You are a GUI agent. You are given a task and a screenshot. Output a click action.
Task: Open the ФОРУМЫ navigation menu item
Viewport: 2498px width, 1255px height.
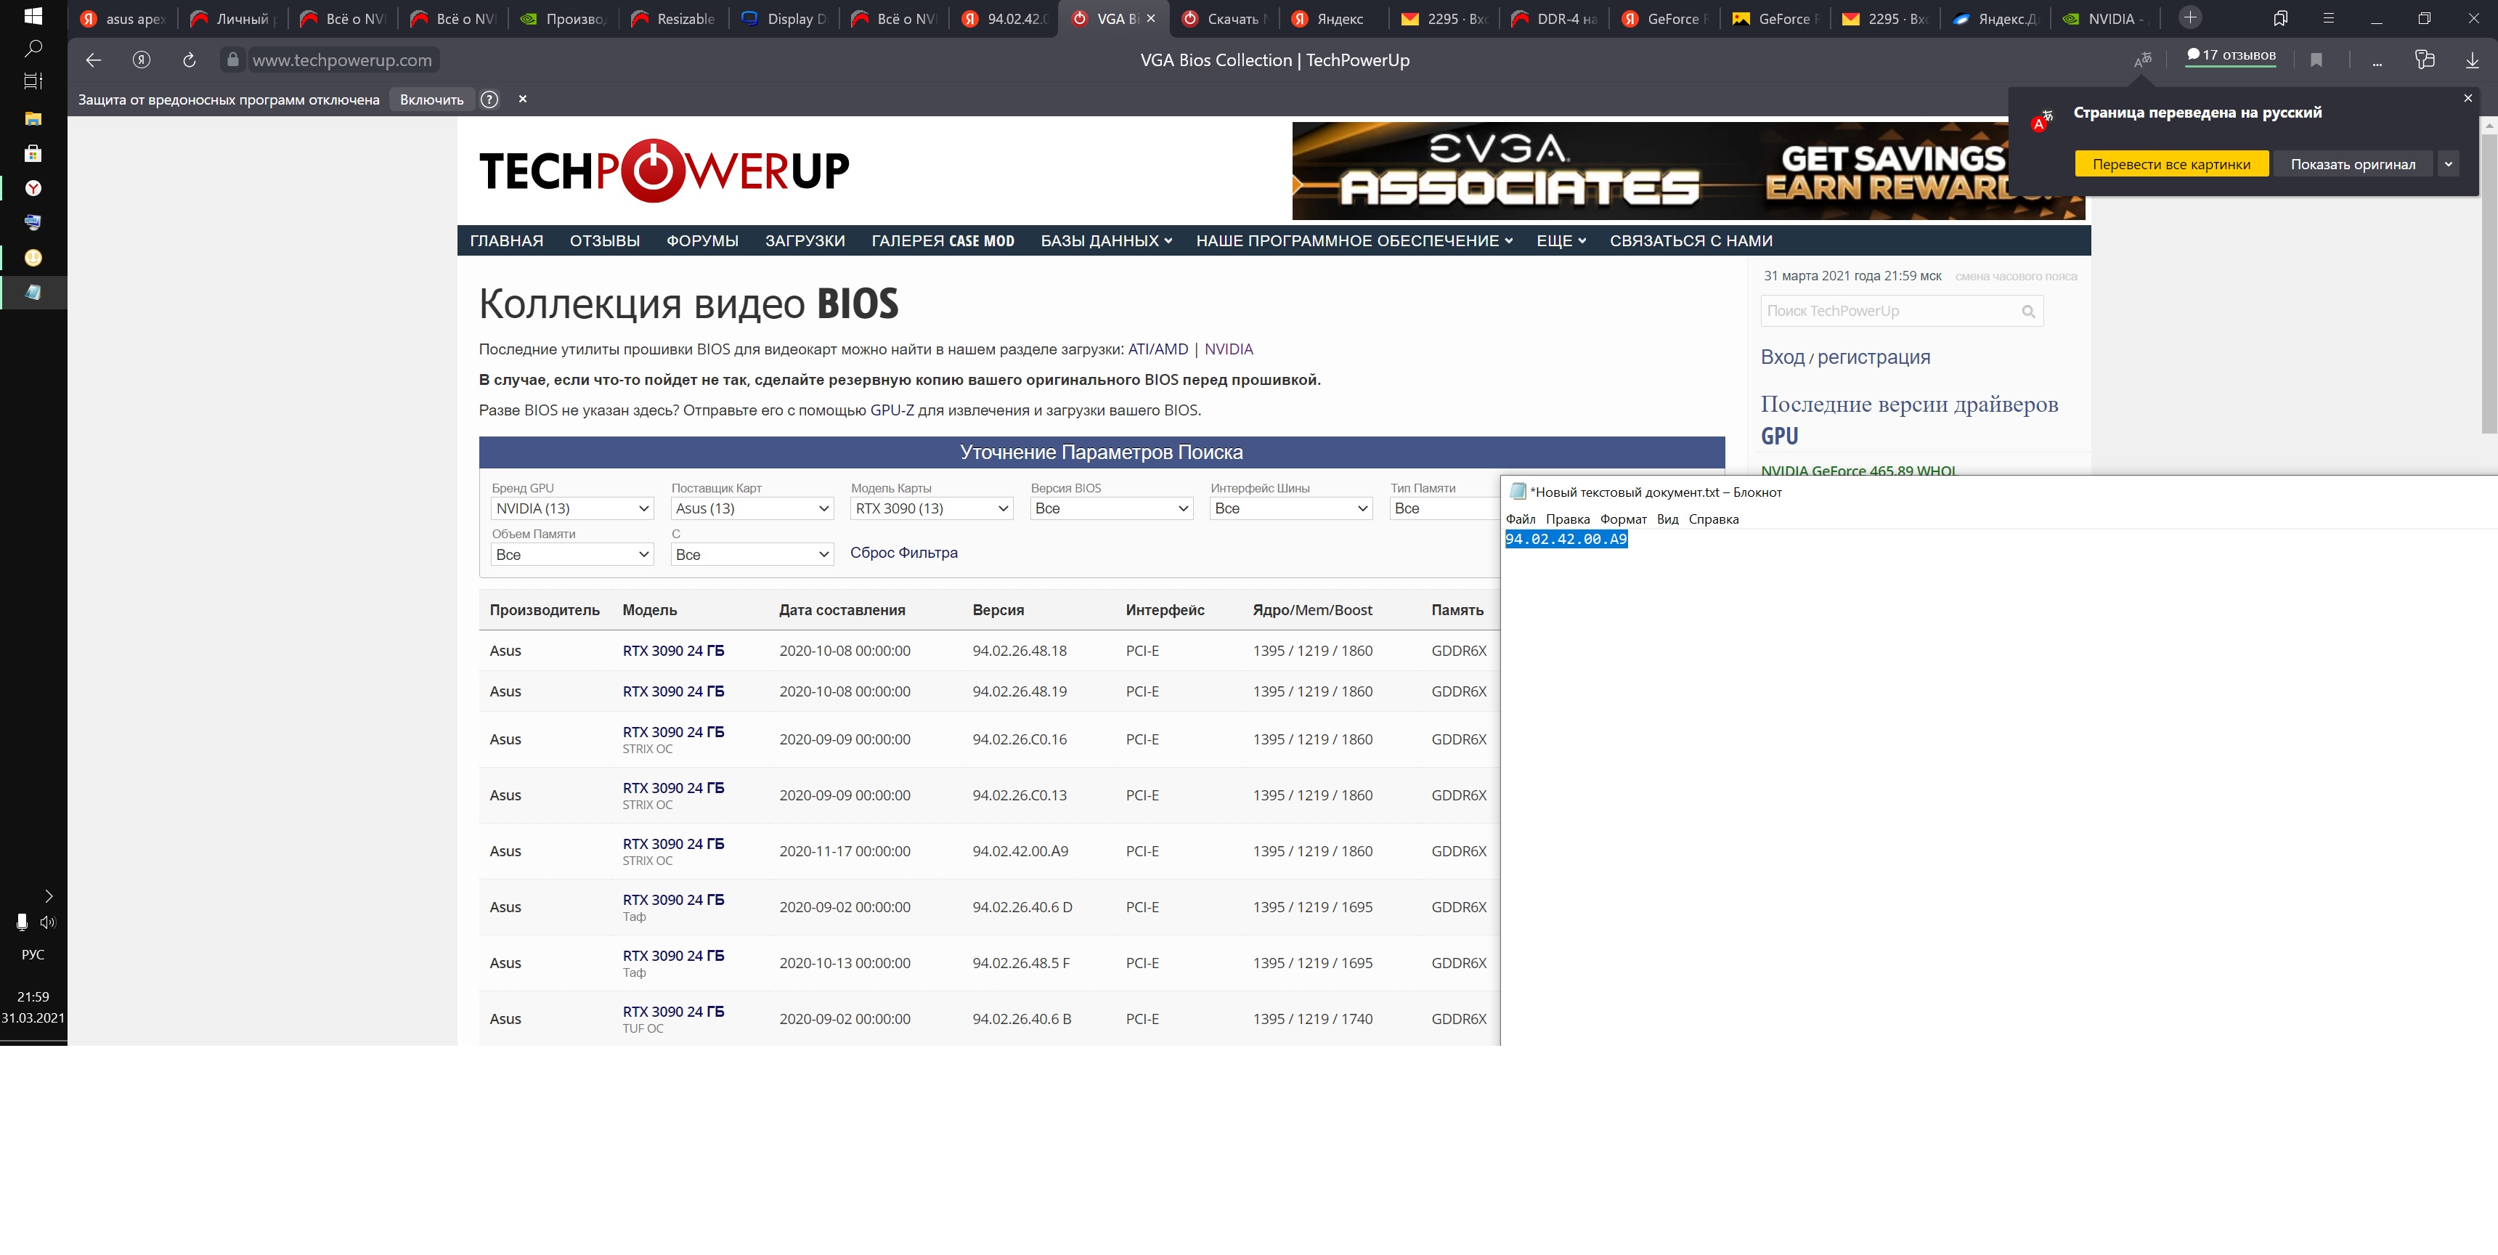point(702,240)
